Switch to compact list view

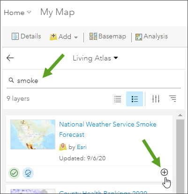point(118,99)
